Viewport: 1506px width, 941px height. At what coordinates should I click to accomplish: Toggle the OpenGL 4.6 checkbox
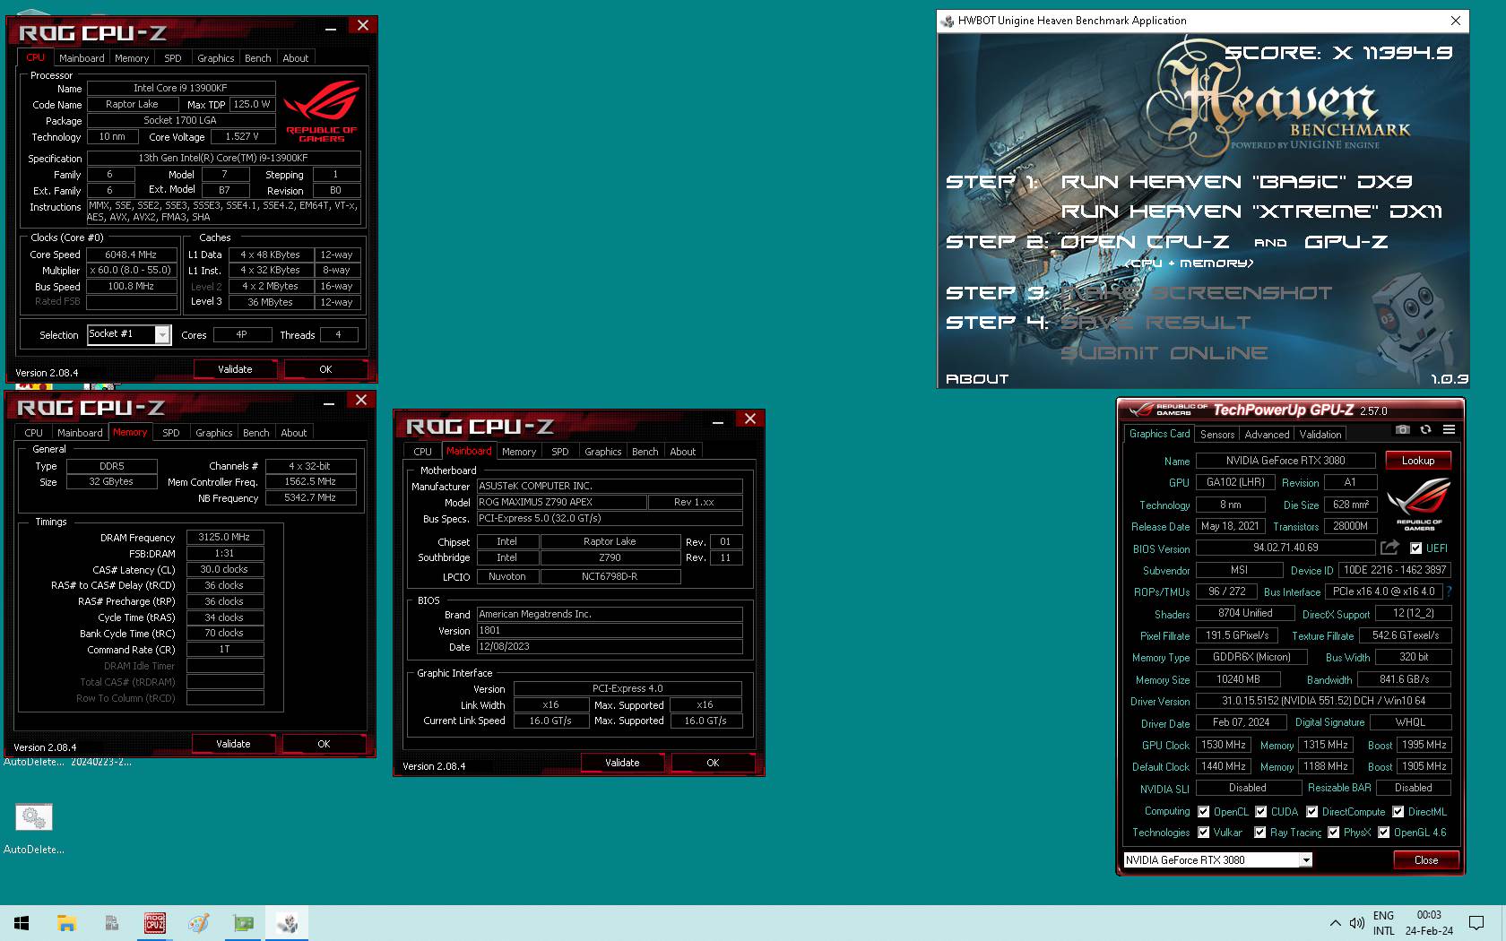1384,832
